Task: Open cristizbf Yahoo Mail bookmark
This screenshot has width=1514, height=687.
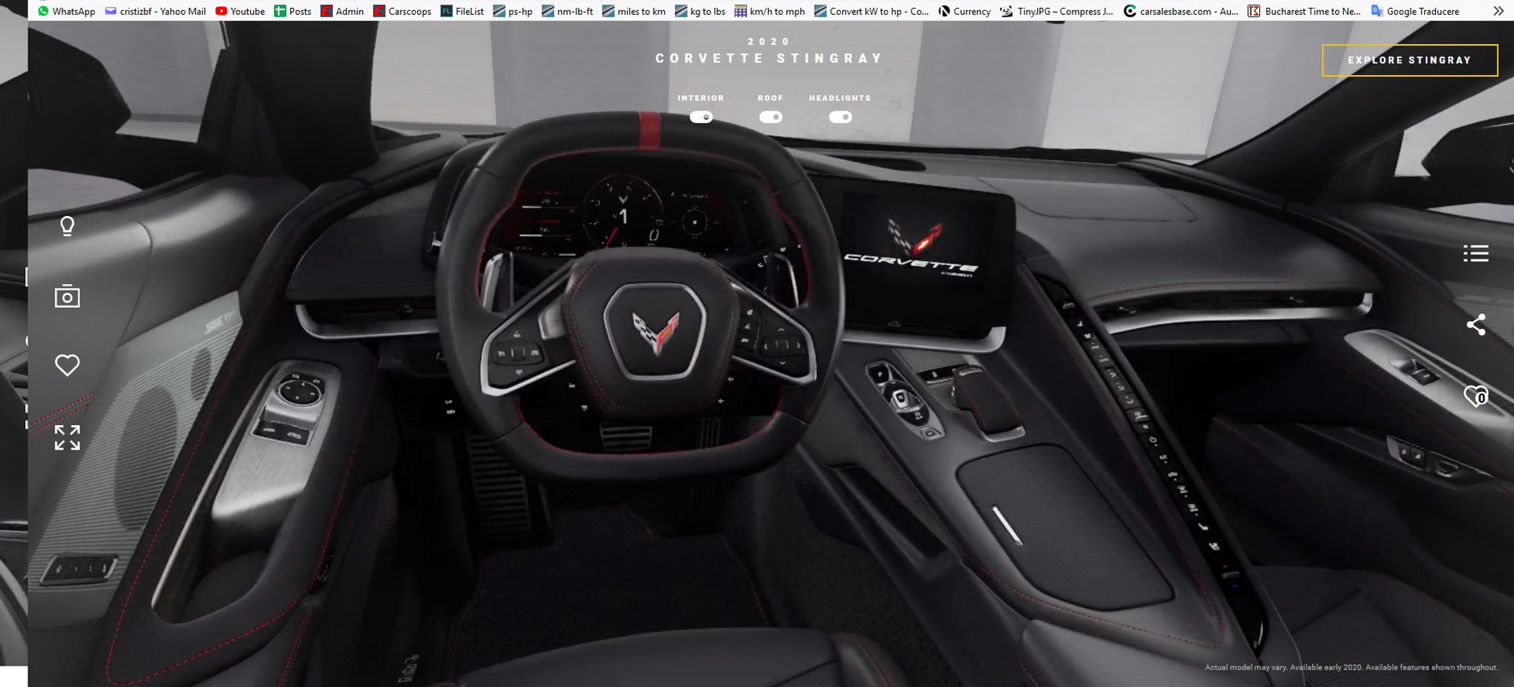Action: 155,11
